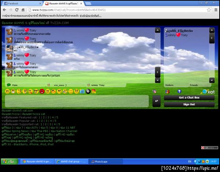This screenshot has height=172, width=220.
Task: Open the Chrome hamburger menu
Action: pyautogui.click(x=216, y=10)
